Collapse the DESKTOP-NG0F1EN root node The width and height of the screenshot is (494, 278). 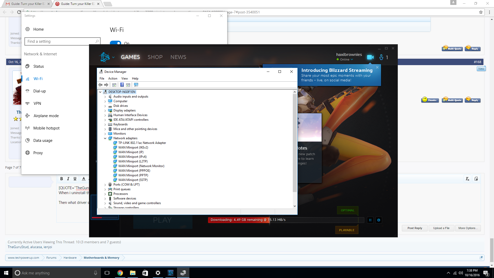[100, 92]
